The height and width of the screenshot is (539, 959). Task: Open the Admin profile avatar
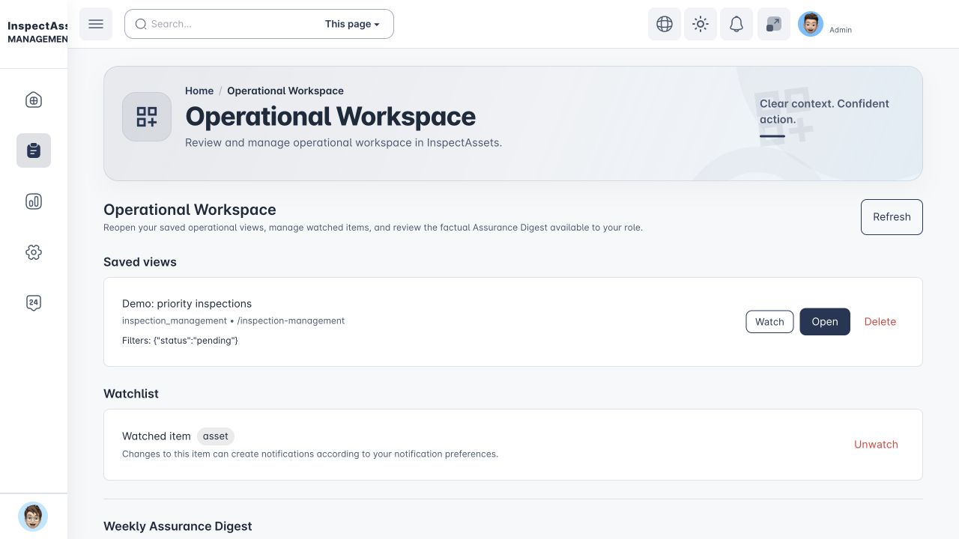coord(811,24)
